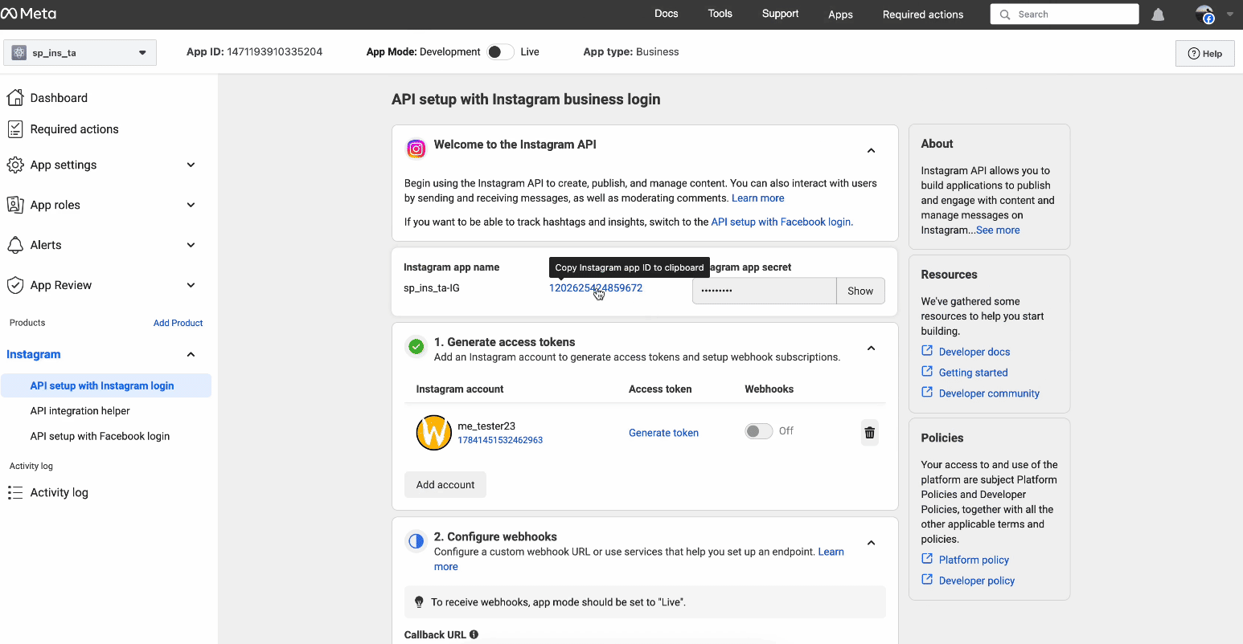Click the Meta logo
Screen dimensions: 1243x644
pos(29,14)
